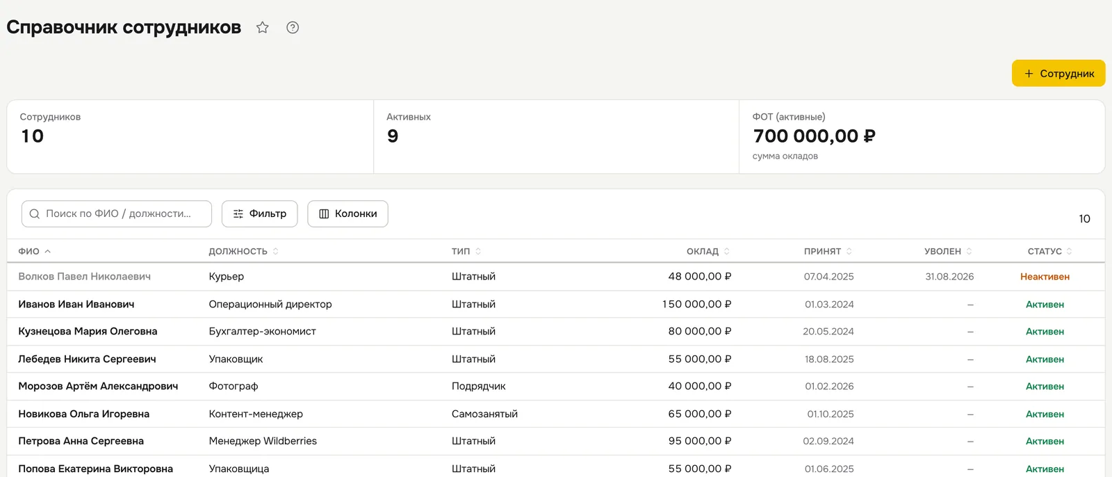Sort table by ТИП column arrows
The width and height of the screenshot is (1112, 477).
[478, 252]
